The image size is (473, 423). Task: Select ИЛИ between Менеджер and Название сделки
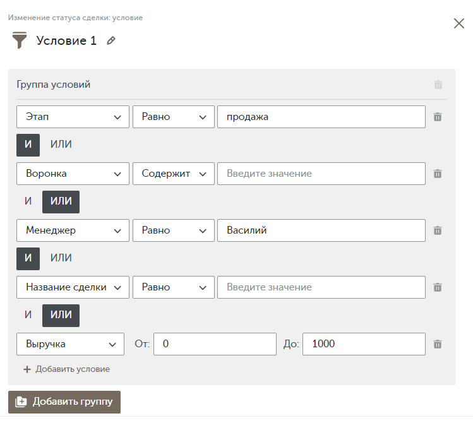61,258
